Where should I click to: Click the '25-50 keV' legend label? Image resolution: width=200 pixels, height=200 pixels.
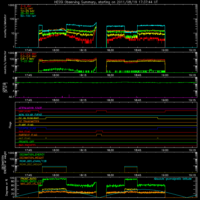click(27, 13)
